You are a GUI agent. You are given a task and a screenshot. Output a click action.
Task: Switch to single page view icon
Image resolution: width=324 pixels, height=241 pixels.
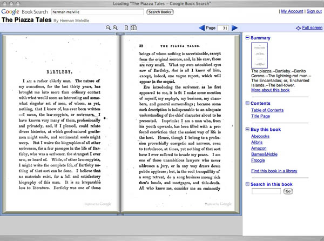coord(126,28)
